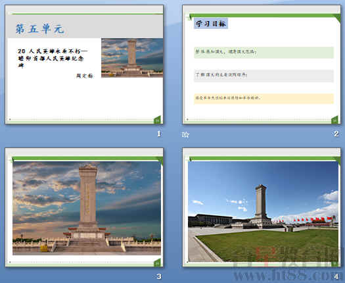Select slide 3 showing the monument at sunset
Image resolution: width=345 pixels, height=283 pixels.
click(84, 207)
